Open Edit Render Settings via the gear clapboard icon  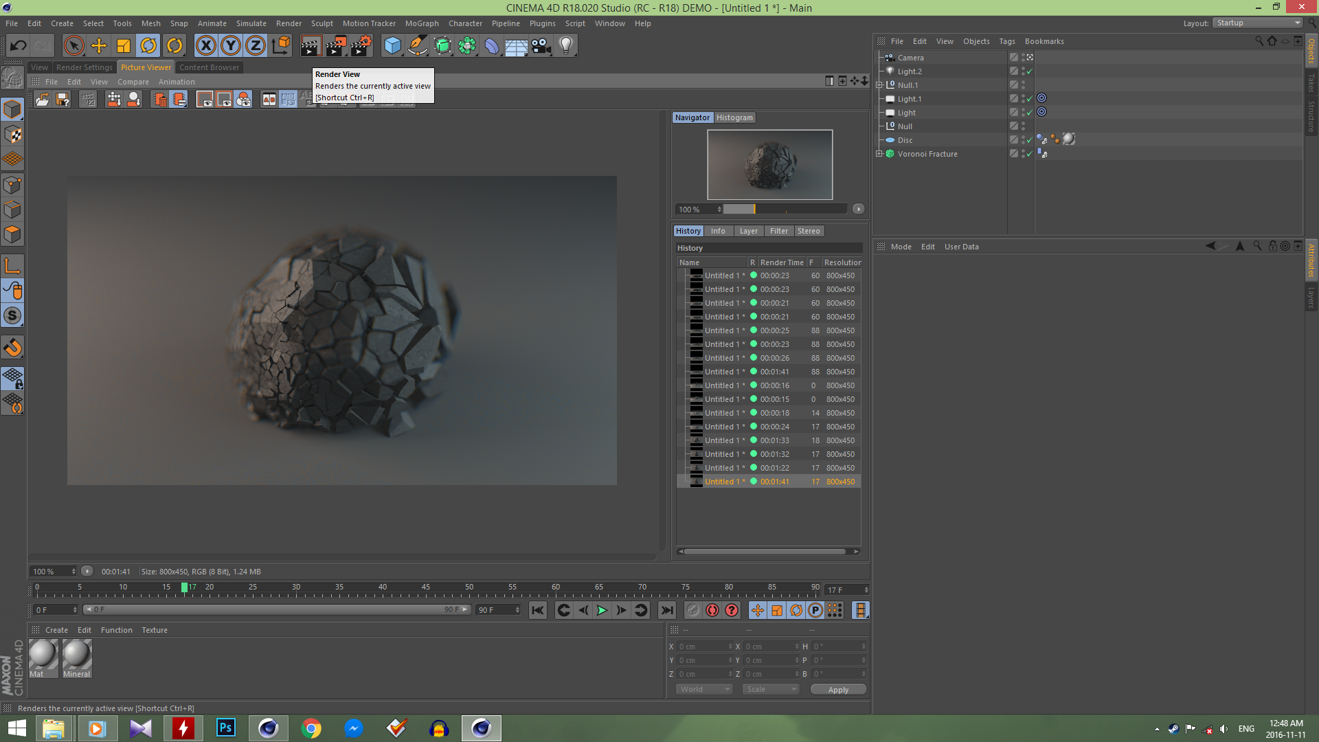360,45
